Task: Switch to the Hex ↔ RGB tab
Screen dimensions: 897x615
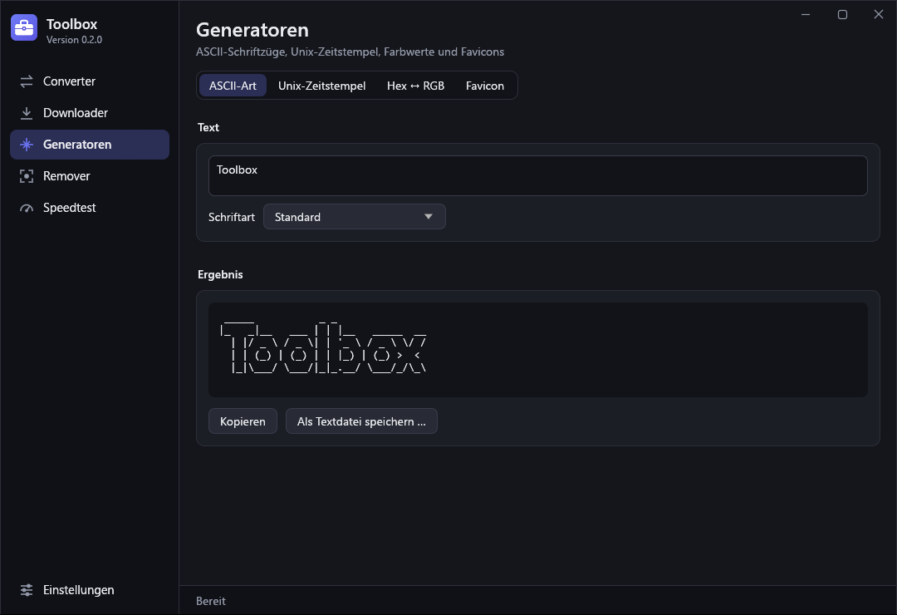Action: pos(415,86)
